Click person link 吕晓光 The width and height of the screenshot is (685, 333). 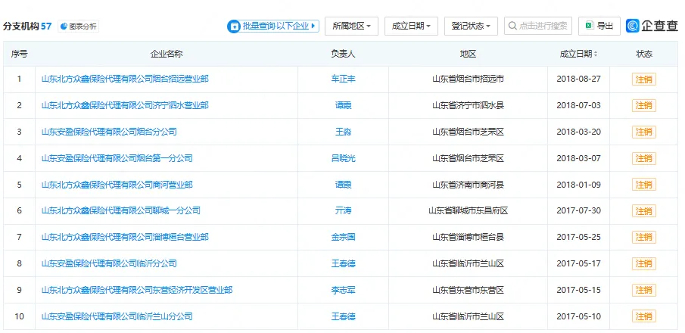tap(343, 158)
